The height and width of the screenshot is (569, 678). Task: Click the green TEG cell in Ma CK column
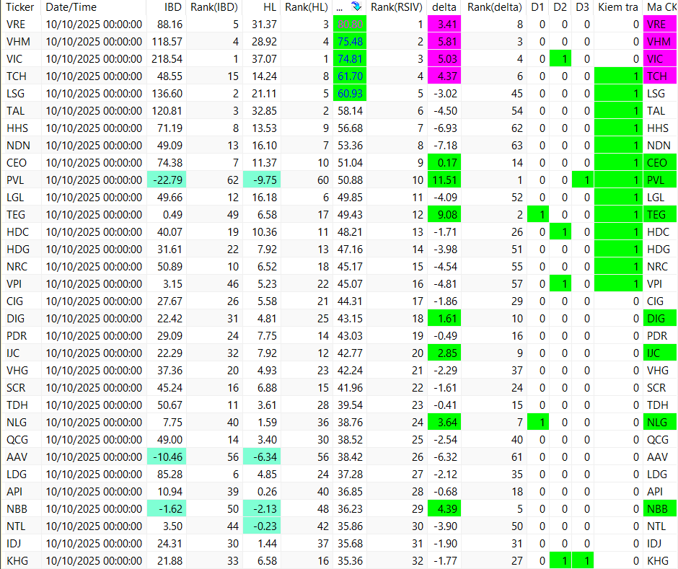[x=660, y=214]
